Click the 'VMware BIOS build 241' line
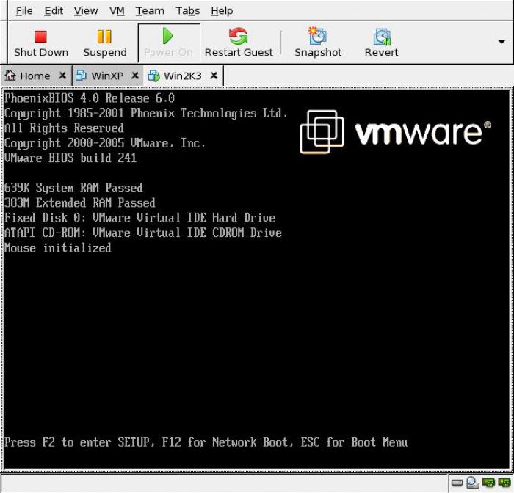Viewport: 514px width, 493px height. pos(70,158)
